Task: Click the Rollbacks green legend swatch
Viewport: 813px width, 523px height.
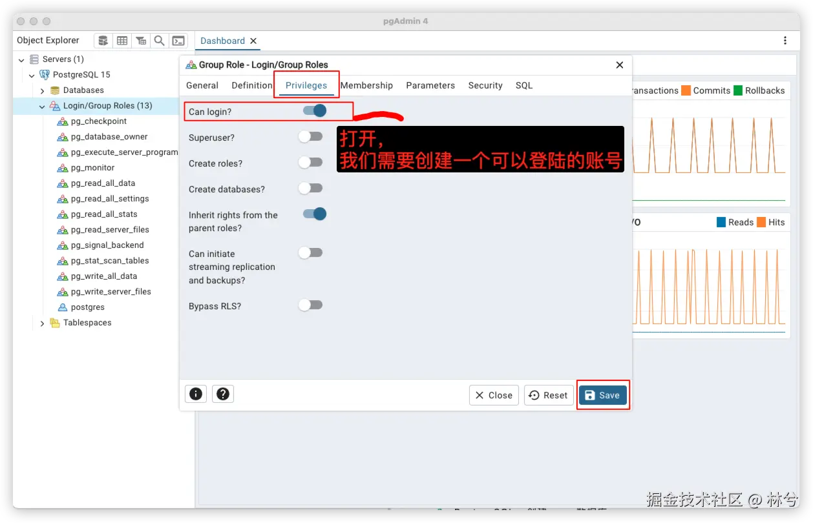Action: click(x=737, y=90)
